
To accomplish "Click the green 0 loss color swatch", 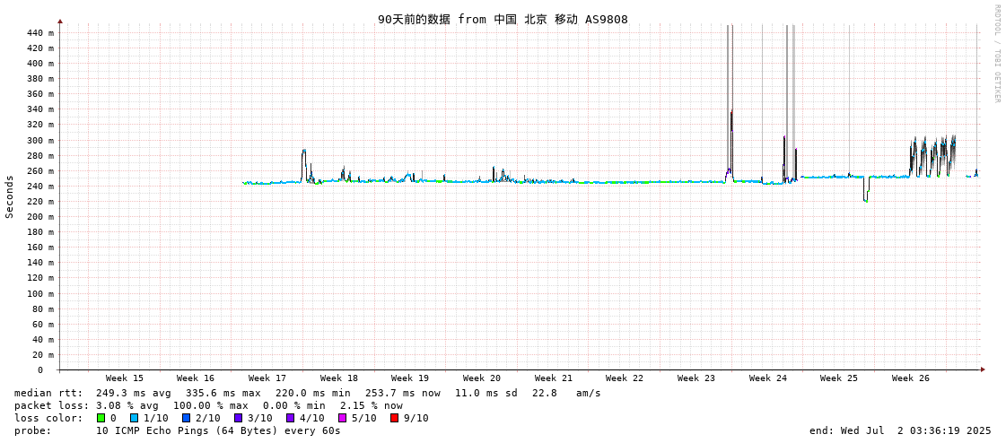I will 101,418.
